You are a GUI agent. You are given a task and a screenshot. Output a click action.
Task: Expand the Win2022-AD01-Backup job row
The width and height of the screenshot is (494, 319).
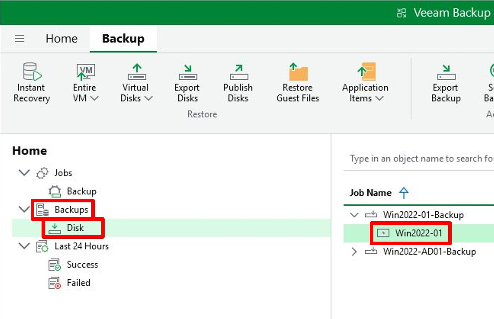pyautogui.click(x=354, y=251)
